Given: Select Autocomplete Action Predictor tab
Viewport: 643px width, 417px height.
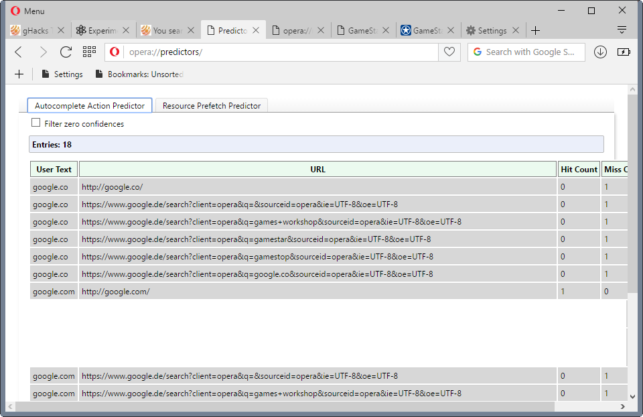Looking at the screenshot, I should click(90, 105).
